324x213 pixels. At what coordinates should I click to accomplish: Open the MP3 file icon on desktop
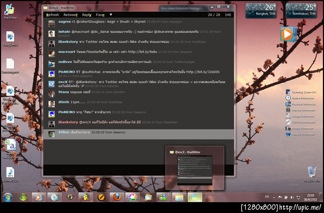click(10, 174)
